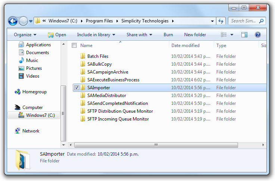275x181 pixels.
Task: Select the Batch Files folder name
Action: [x=98, y=56]
